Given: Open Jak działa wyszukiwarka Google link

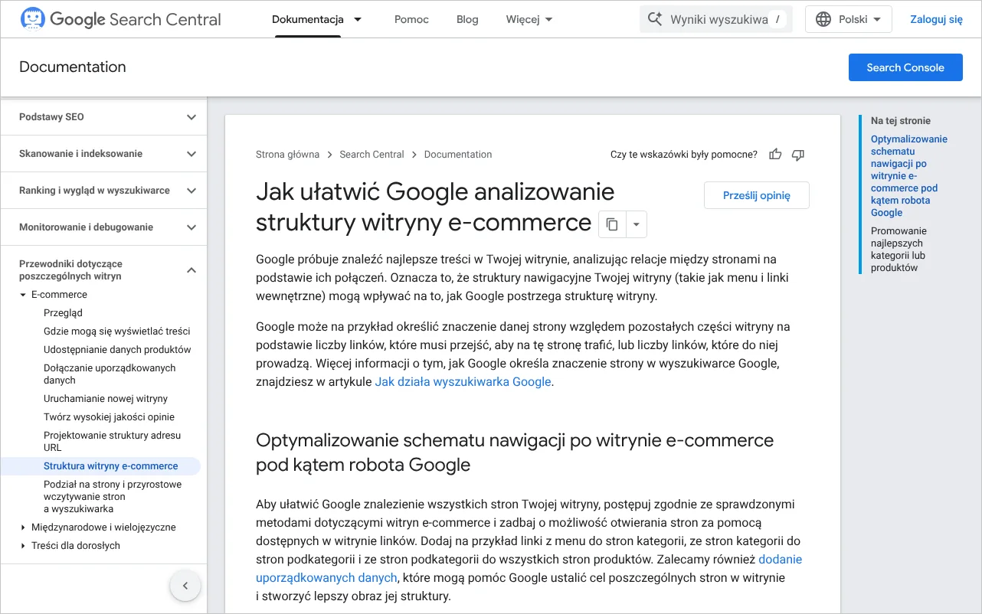Looking at the screenshot, I should pyautogui.click(x=463, y=381).
